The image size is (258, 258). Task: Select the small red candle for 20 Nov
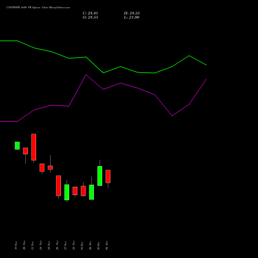[25, 151]
